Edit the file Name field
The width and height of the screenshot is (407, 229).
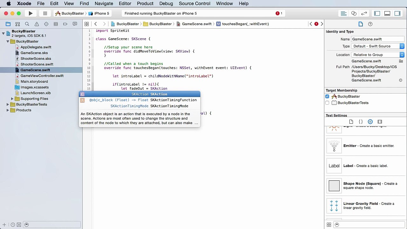tap(378, 39)
